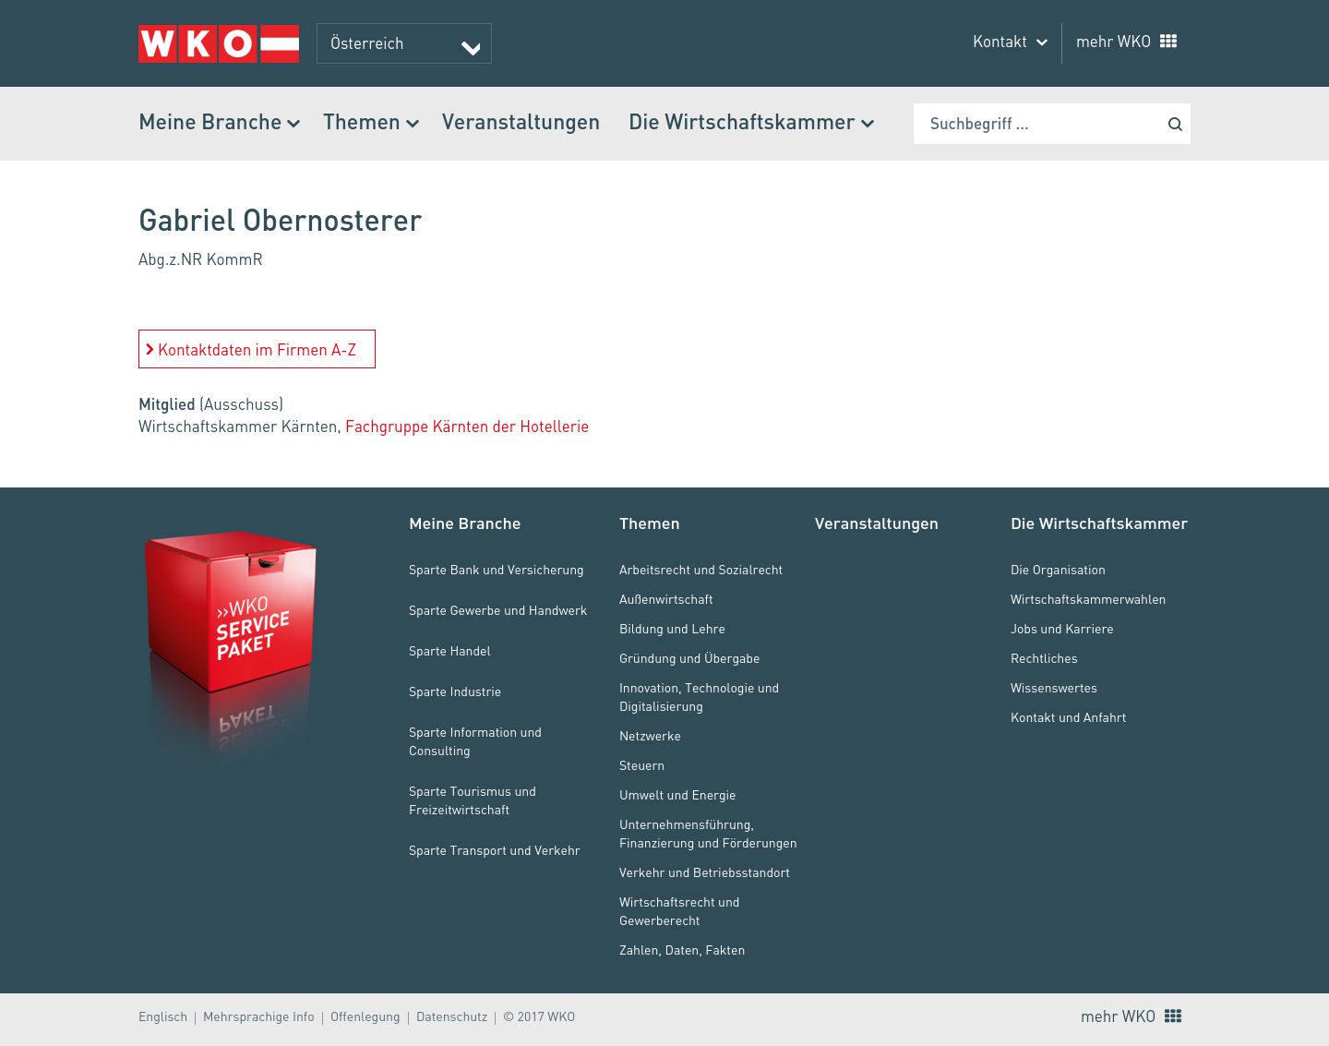Open Verkehr und Betriebsstandort link
This screenshot has width=1329, height=1046.
pyautogui.click(x=705, y=872)
